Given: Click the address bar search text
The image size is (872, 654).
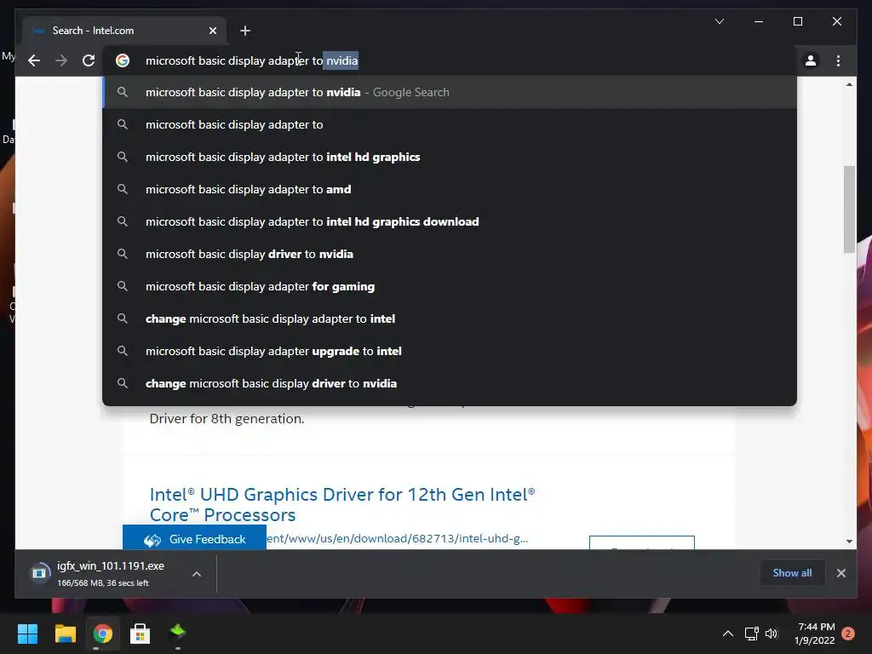Looking at the screenshot, I should coord(251,60).
